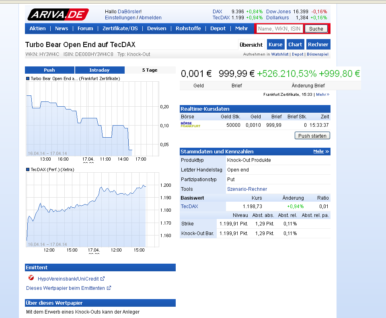The image size is (386, 318).
Task: Open Dieses Wertpapier beim Emittenten link
Action: 66,288
